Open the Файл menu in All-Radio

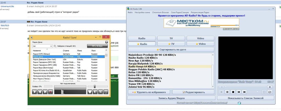tap(130, 13)
